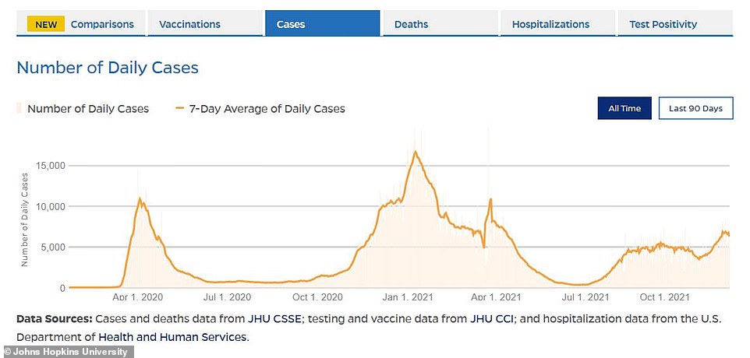Toggle 7-Day Average of Daily Cases legend

[x=267, y=108]
